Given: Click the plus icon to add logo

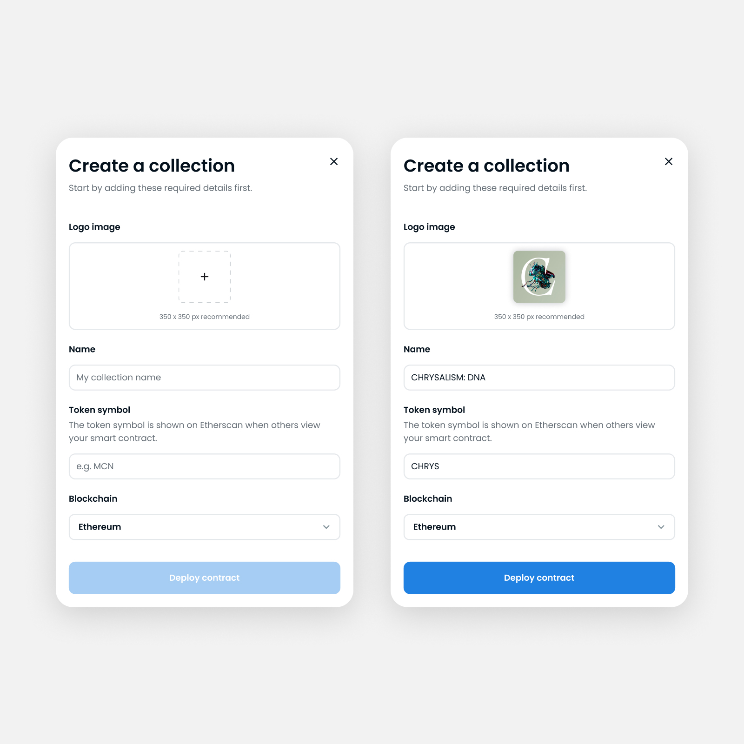Looking at the screenshot, I should tap(205, 277).
